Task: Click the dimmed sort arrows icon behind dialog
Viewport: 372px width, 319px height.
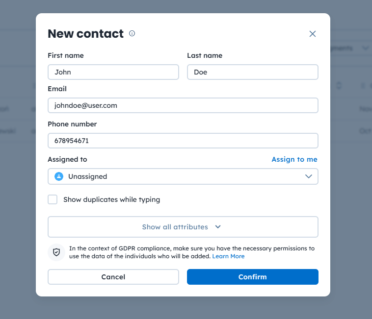Action: pyautogui.click(x=339, y=86)
